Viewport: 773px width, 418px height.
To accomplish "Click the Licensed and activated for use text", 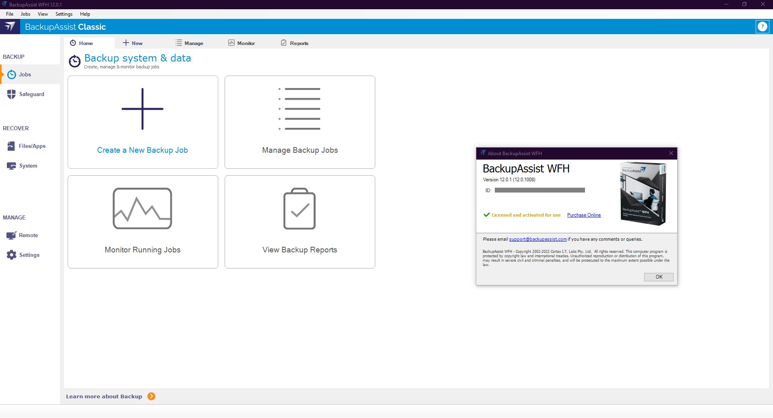I will point(526,215).
